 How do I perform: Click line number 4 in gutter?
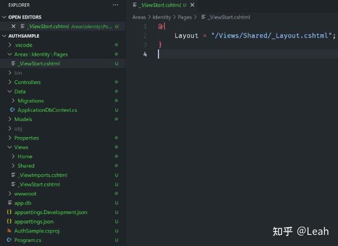[x=145, y=54]
